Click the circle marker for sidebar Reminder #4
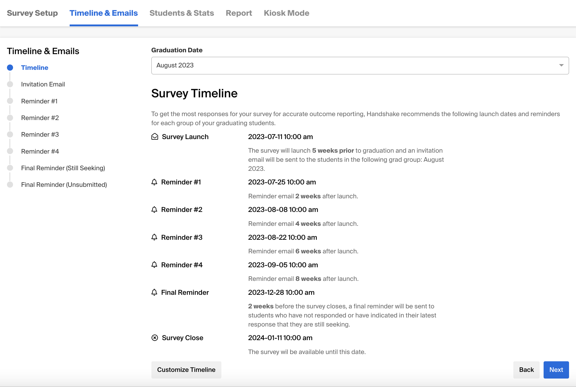This screenshot has height=387, width=576. coord(10,151)
